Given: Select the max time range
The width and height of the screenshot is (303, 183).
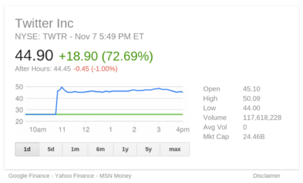Looking at the screenshot, I should [175, 149].
